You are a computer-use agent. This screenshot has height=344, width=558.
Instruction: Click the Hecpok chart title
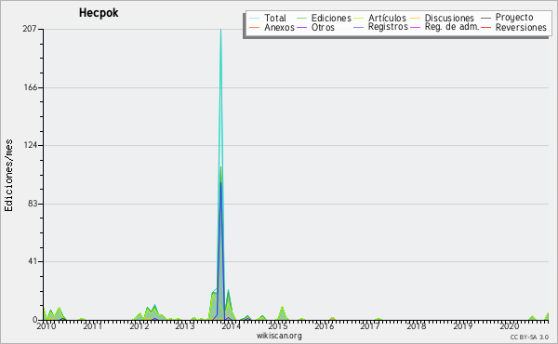coord(99,13)
